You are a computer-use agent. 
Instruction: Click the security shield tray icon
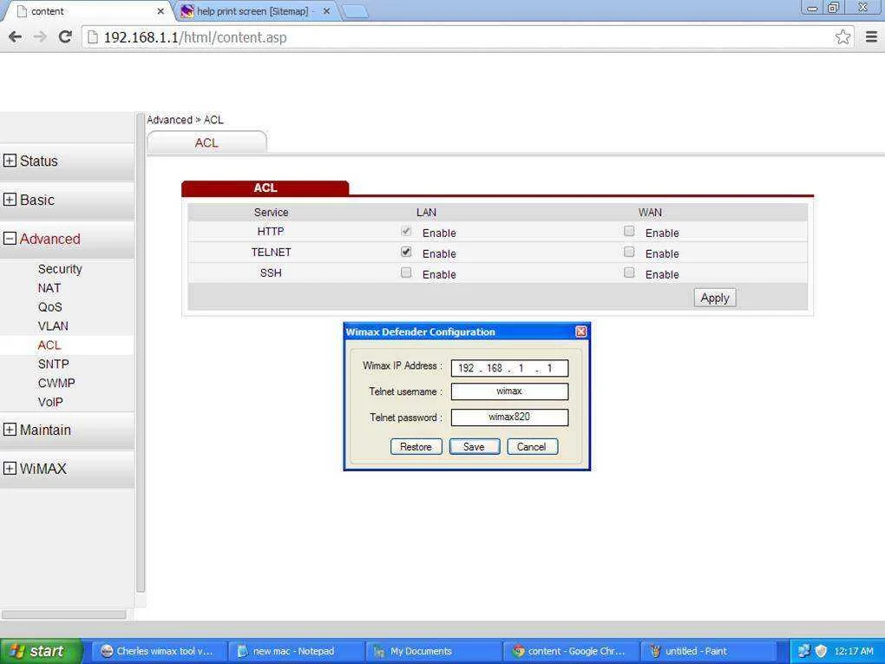[x=821, y=651]
